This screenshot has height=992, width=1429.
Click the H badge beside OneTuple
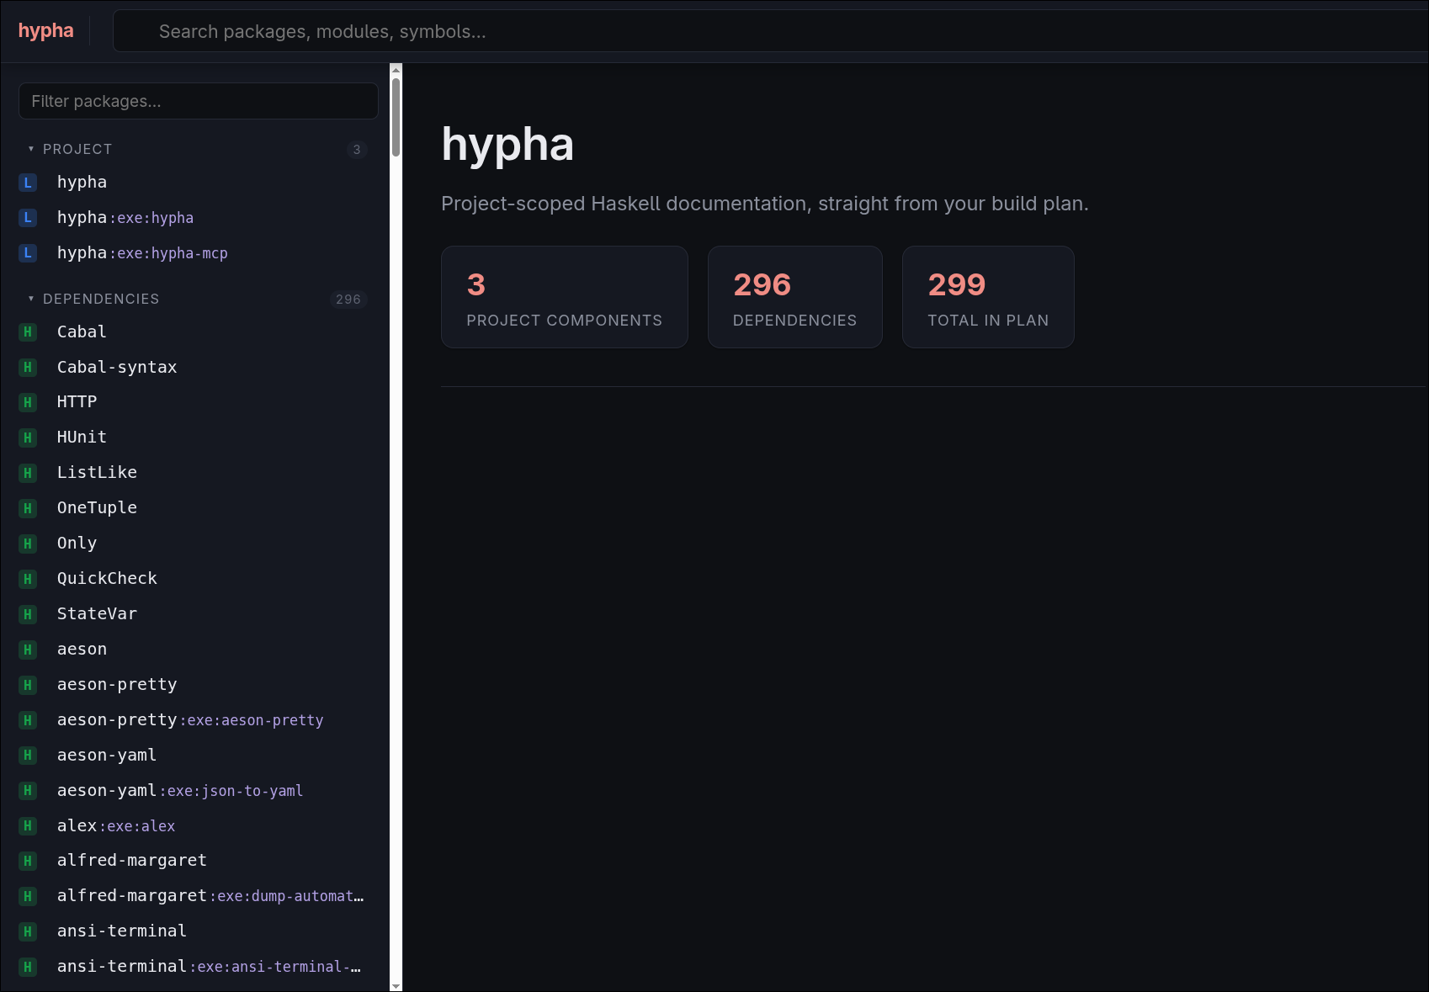(28, 508)
